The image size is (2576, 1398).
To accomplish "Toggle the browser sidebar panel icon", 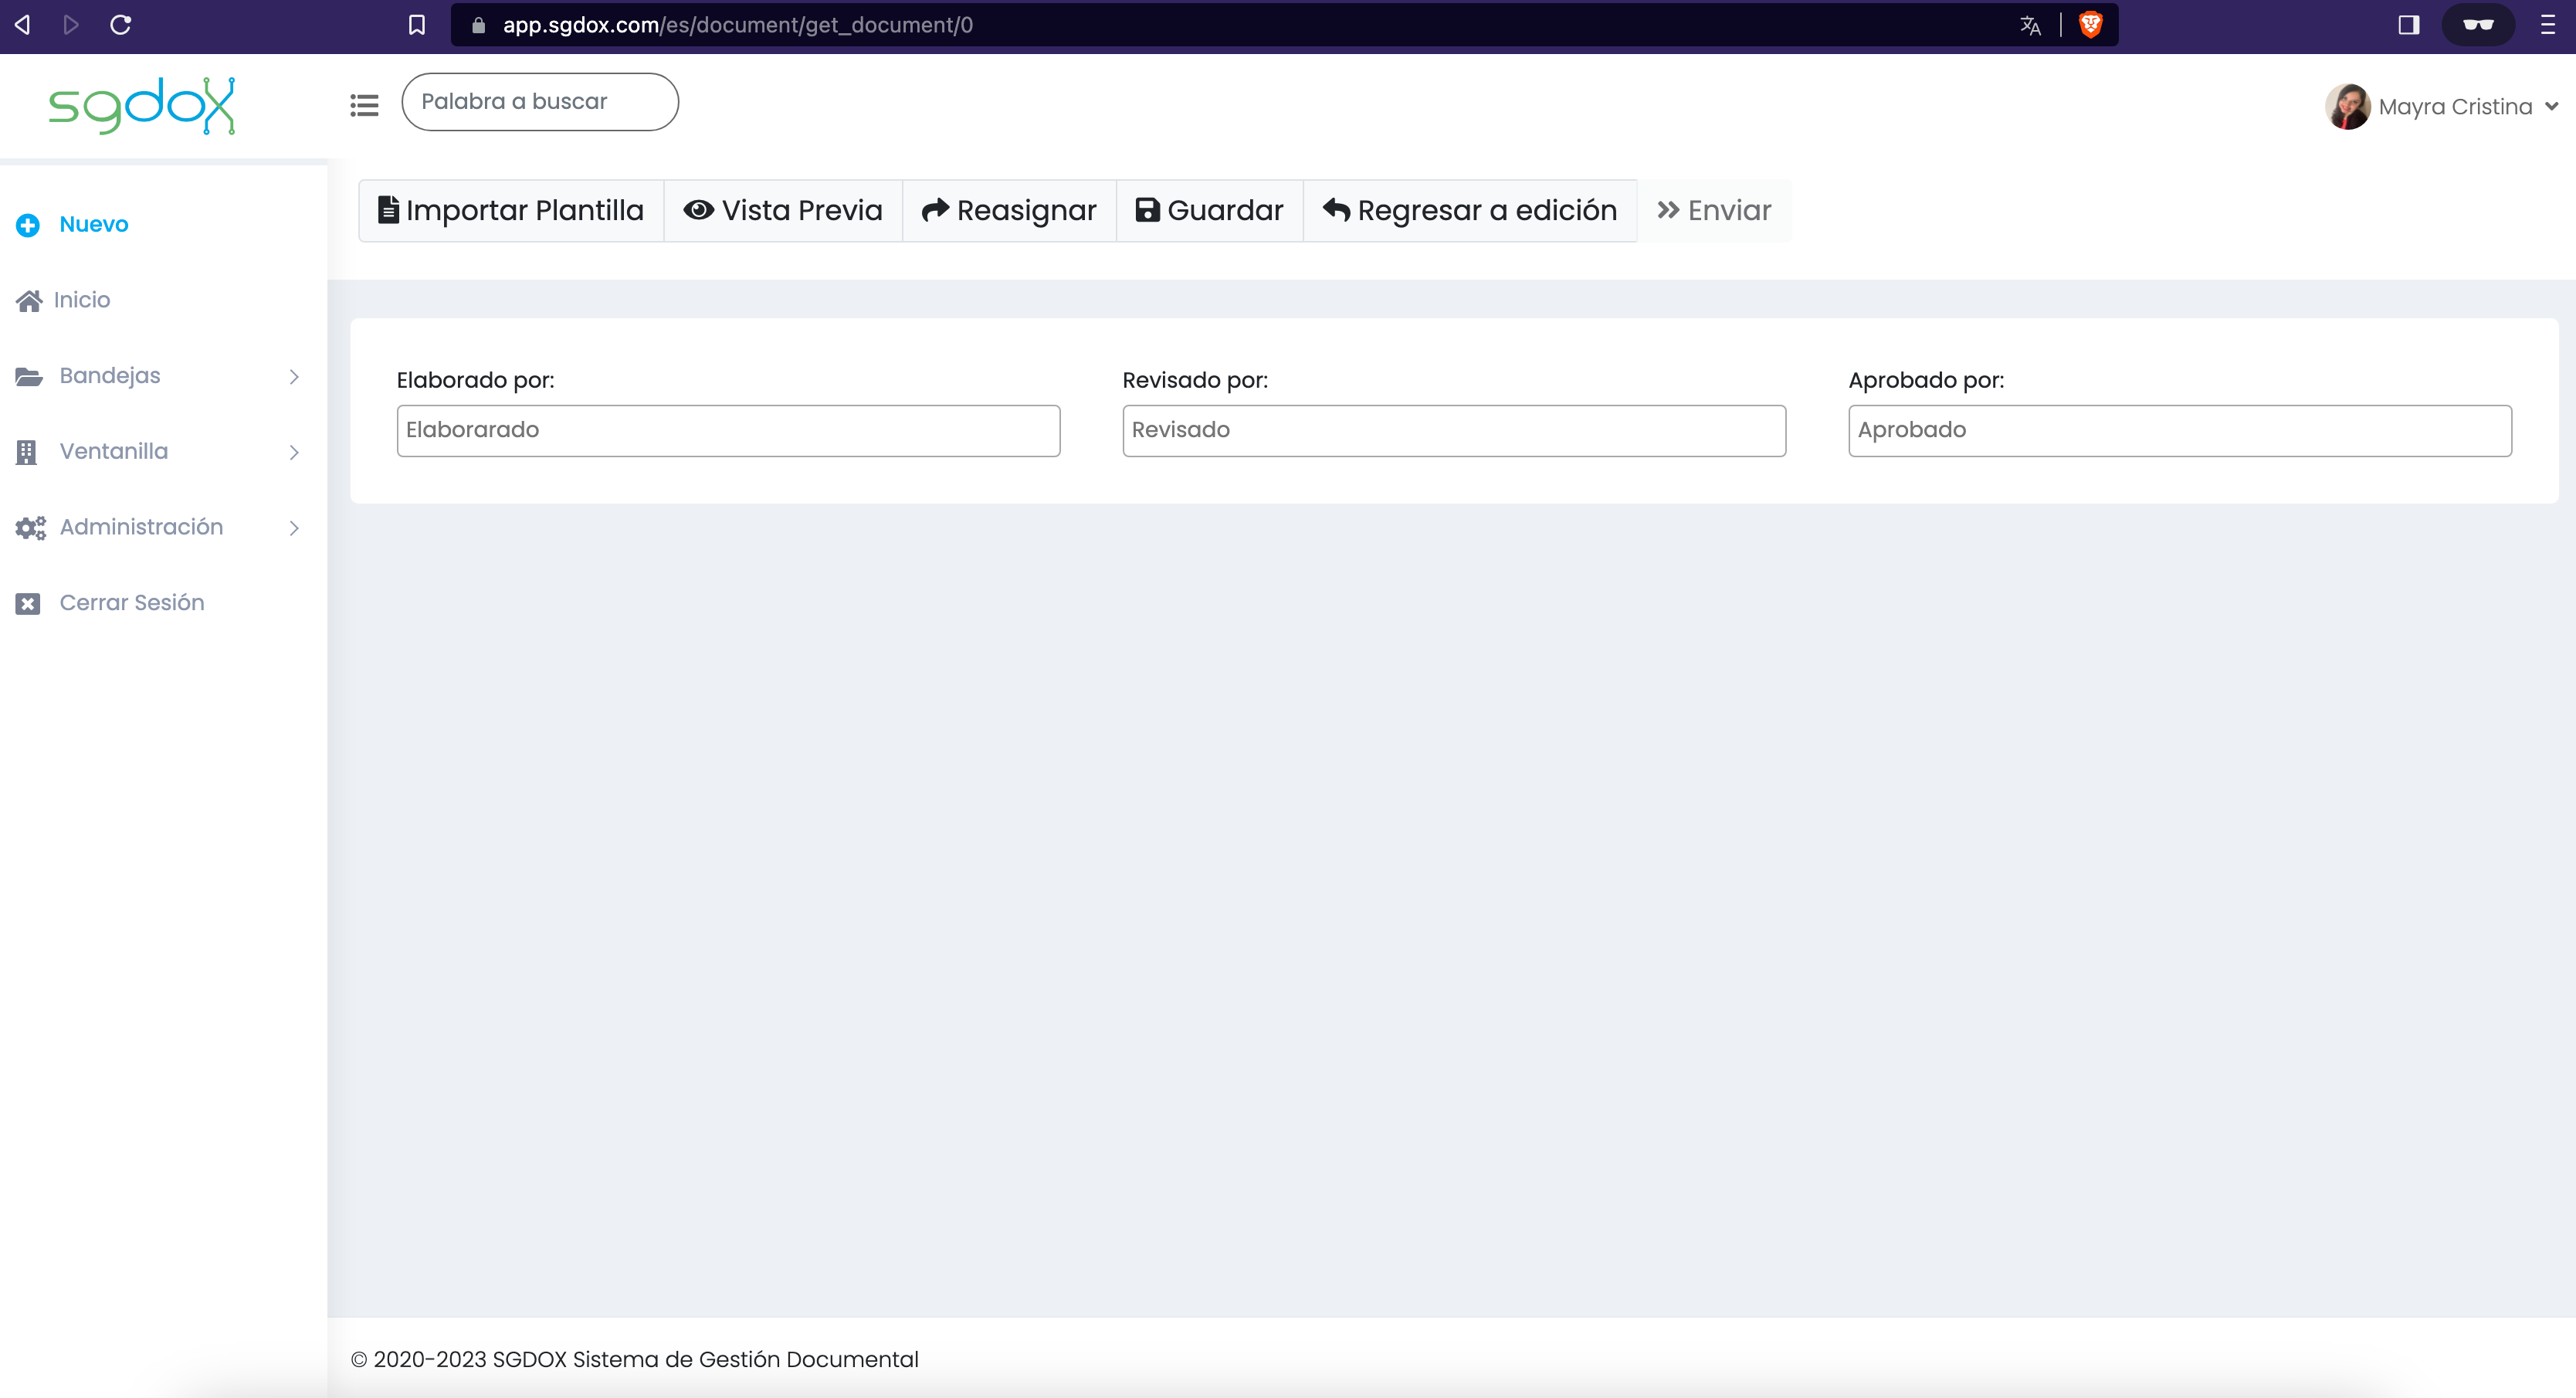I will click(2409, 25).
